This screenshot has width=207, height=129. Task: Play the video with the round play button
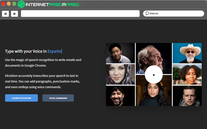coord(154,75)
